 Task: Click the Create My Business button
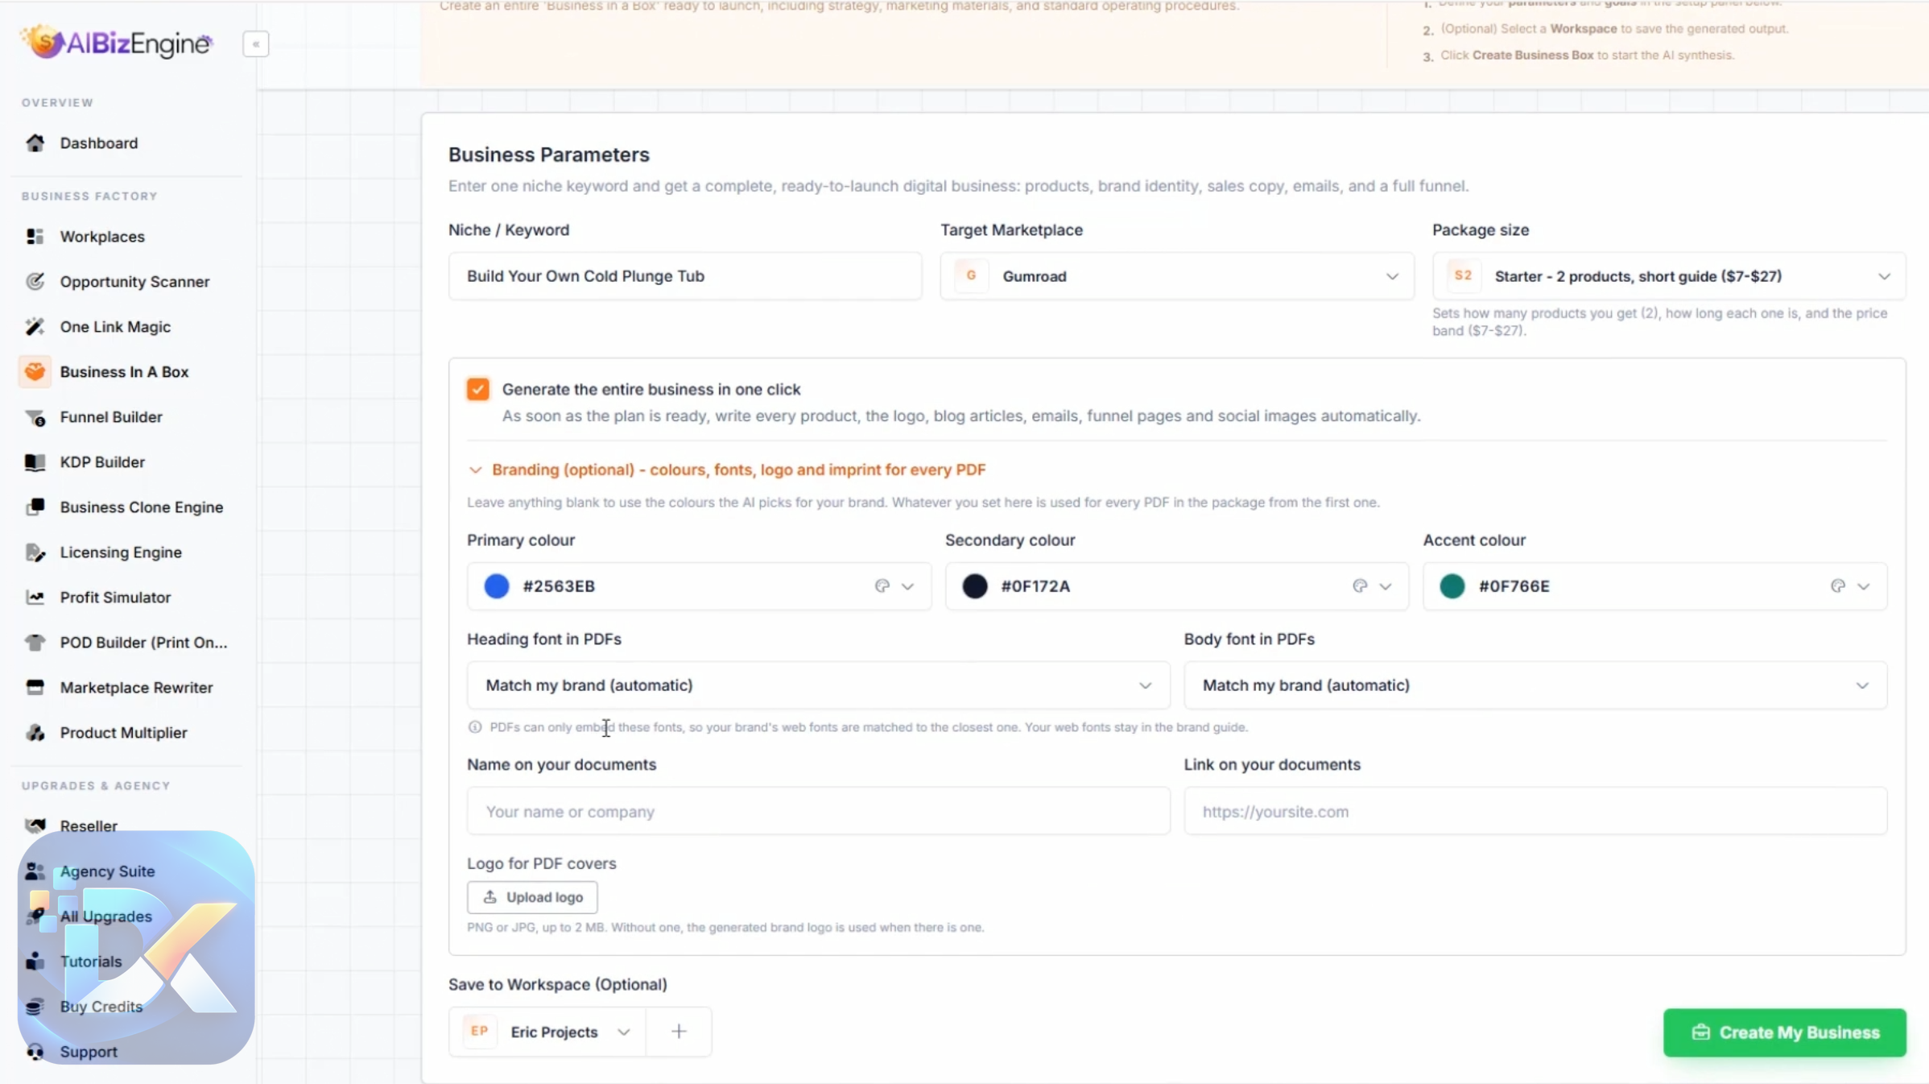pos(1785,1032)
